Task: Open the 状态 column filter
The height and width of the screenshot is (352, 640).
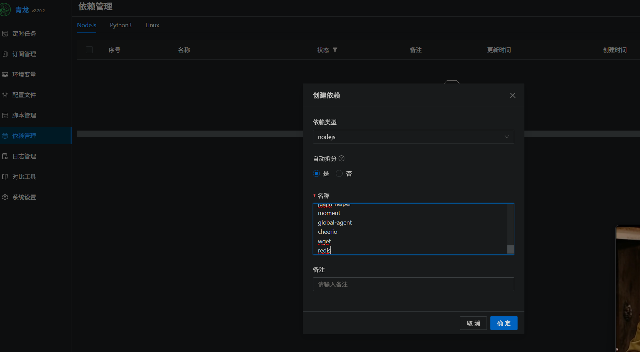Action: click(x=335, y=50)
